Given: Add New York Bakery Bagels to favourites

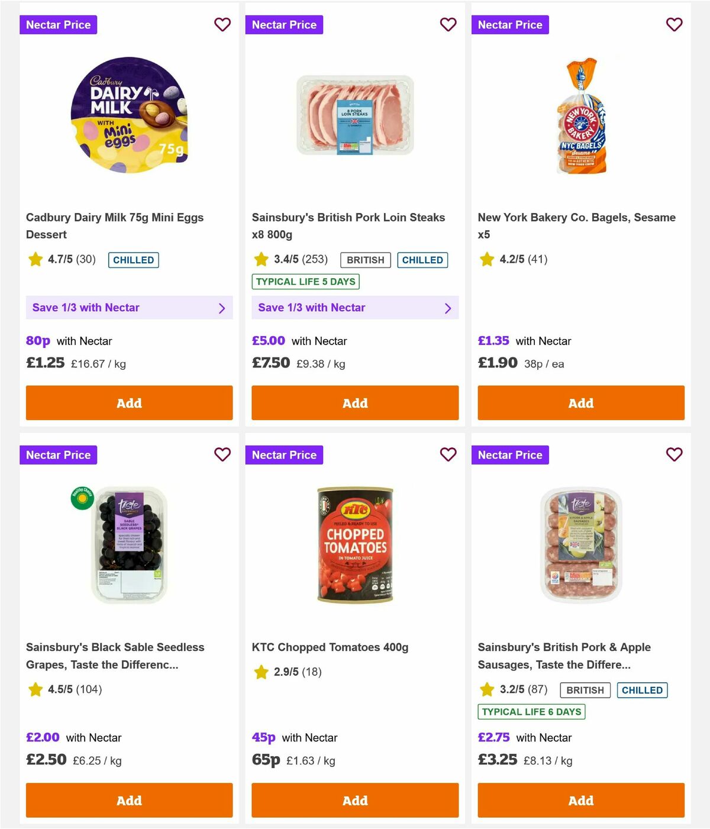Looking at the screenshot, I should (674, 25).
